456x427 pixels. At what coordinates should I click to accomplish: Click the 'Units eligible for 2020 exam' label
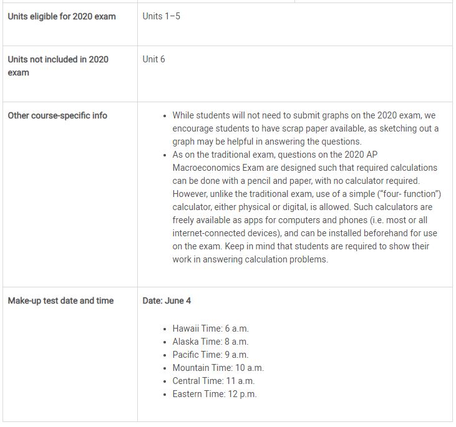62,17
